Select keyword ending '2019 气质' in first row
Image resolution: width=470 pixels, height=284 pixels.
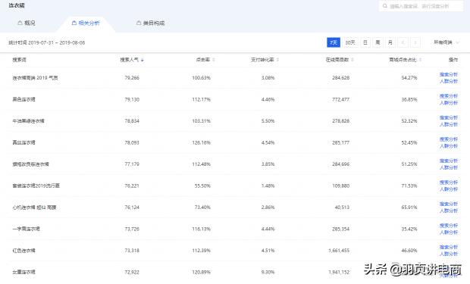tap(35, 78)
